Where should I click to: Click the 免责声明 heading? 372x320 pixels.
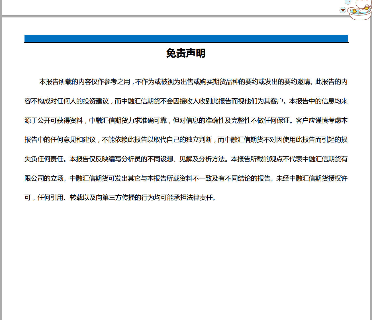click(x=186, y=53)
